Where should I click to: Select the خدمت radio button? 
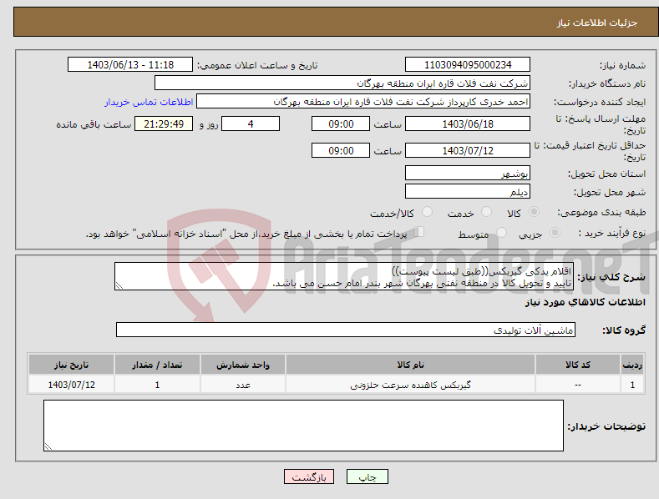486,212
